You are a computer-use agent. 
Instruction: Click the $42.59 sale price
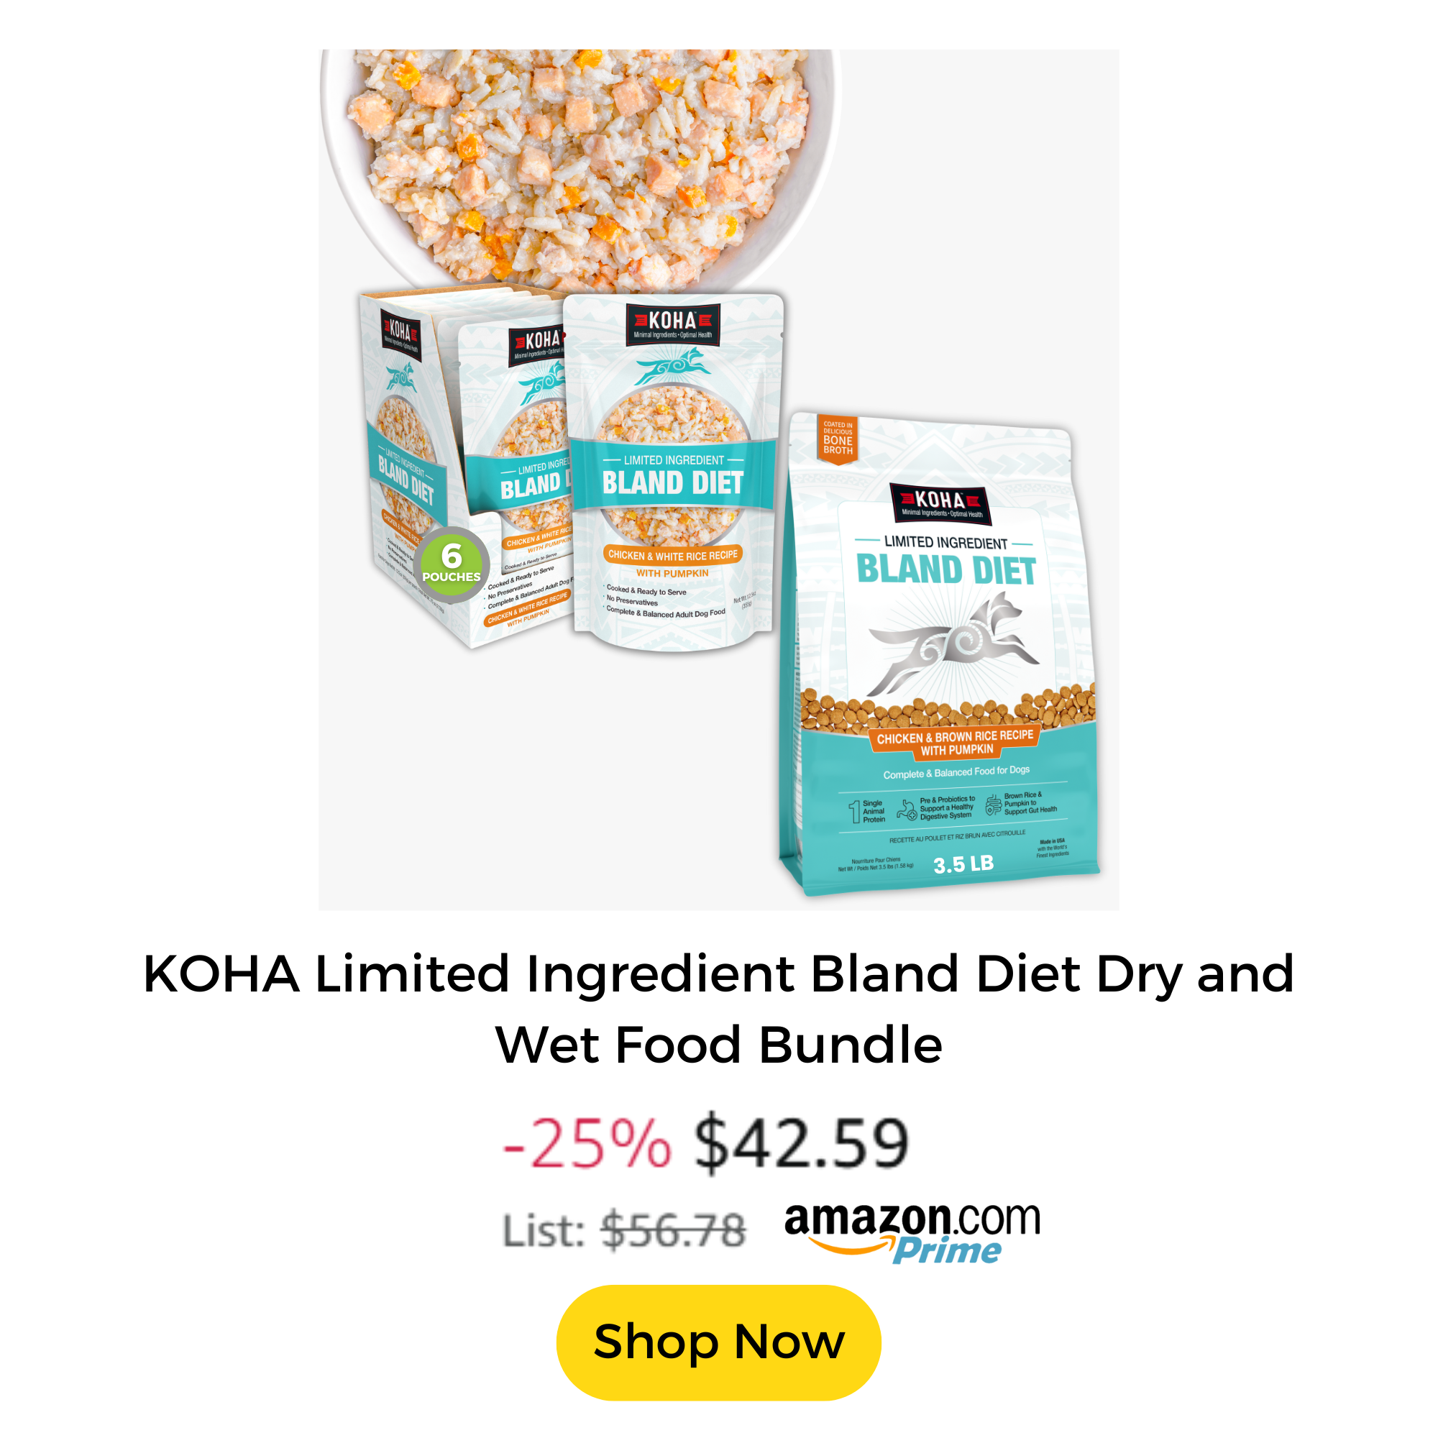[x=802, y=1143]
